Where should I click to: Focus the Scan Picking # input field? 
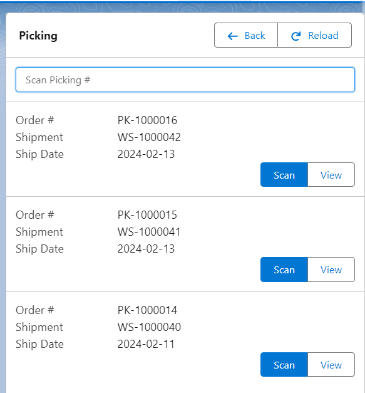185,80
